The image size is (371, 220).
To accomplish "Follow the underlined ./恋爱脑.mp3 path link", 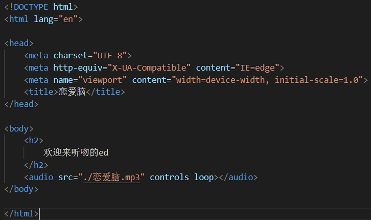I will click(111, 177).
